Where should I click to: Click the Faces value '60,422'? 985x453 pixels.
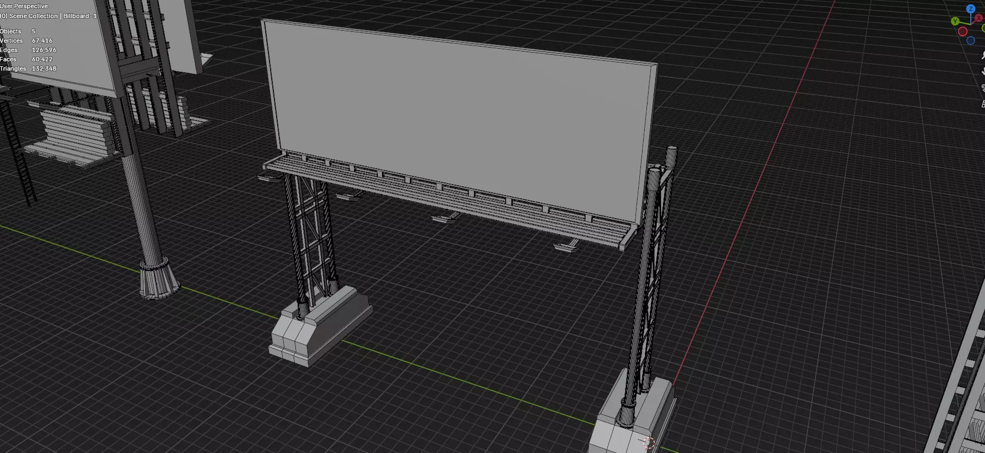point(42,59)
